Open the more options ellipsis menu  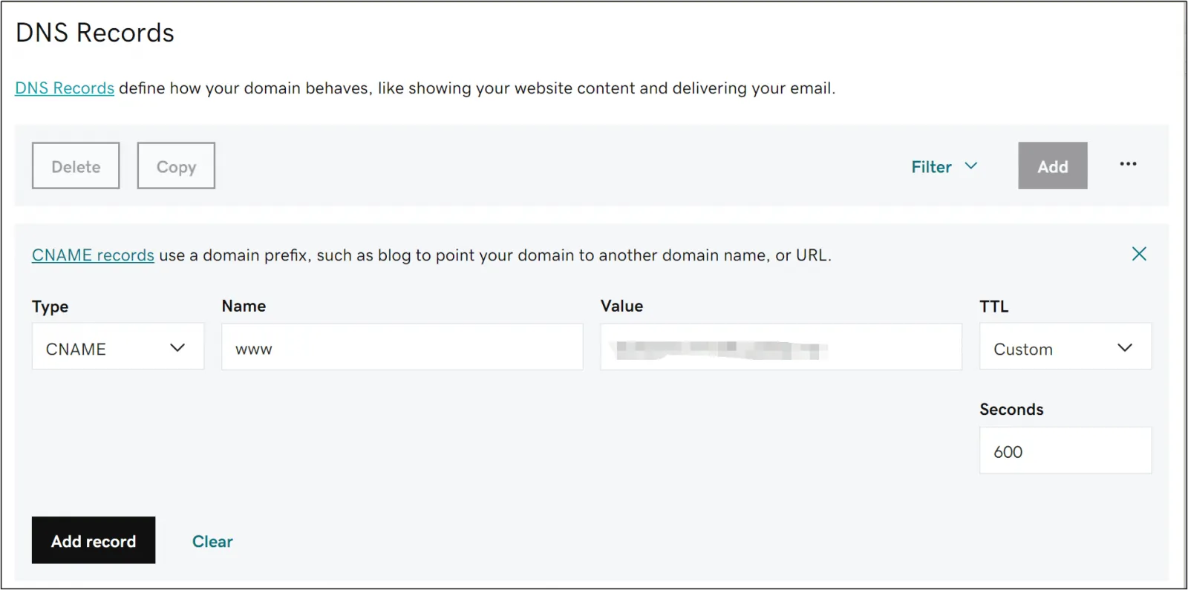[x=1128, y=164]
